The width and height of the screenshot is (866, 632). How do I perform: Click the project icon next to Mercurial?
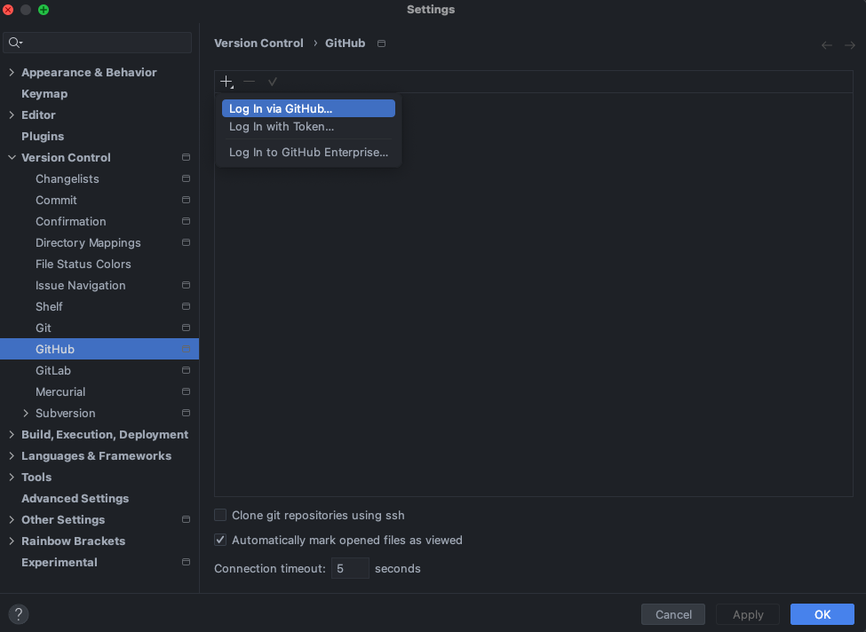point(187,392)
